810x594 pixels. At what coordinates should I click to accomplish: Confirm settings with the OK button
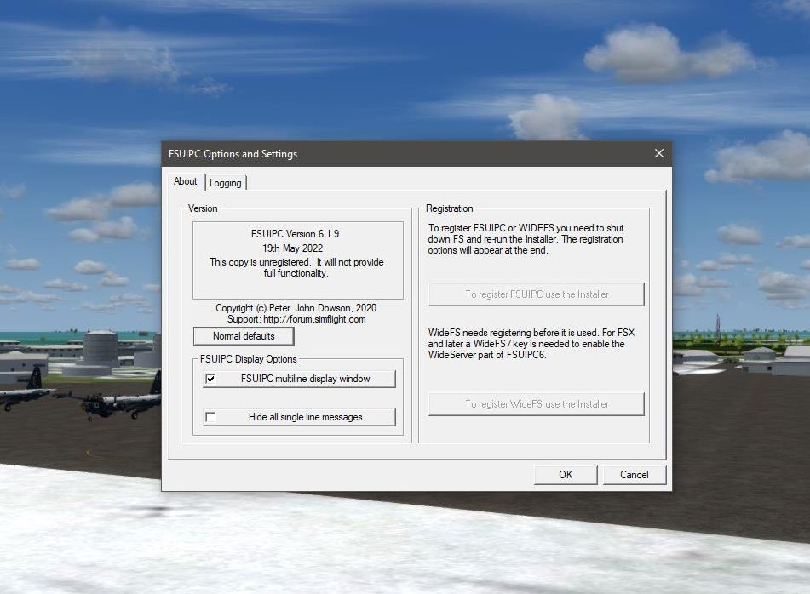pos(566,475)
